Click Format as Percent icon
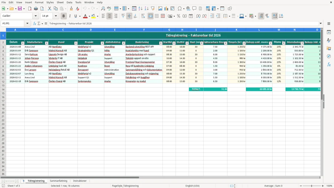 [x=178, y=16]
